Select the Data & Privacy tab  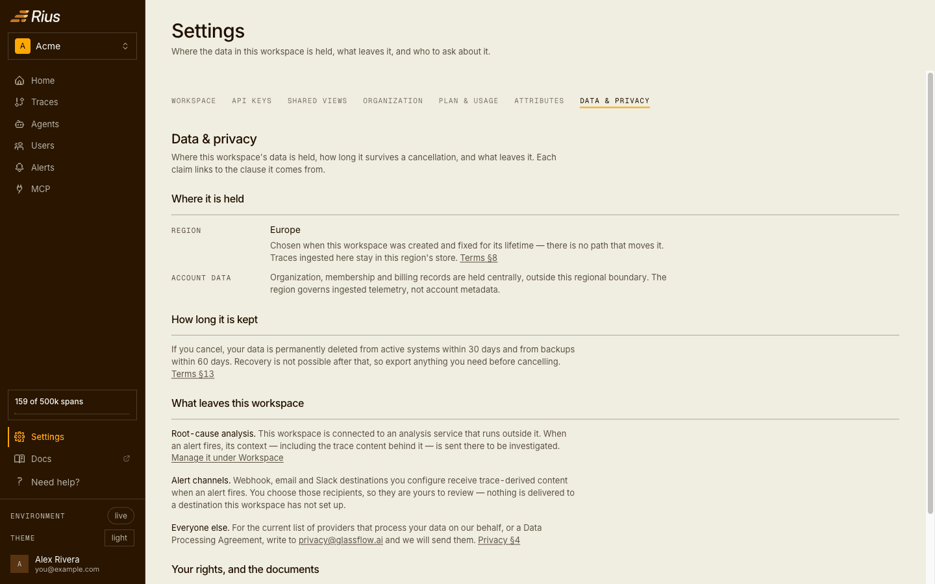coord(615,101)
